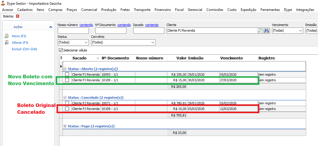The image size is (318, 146).
Task: Open the Comissões menu
Action: (x=215, y=10)
